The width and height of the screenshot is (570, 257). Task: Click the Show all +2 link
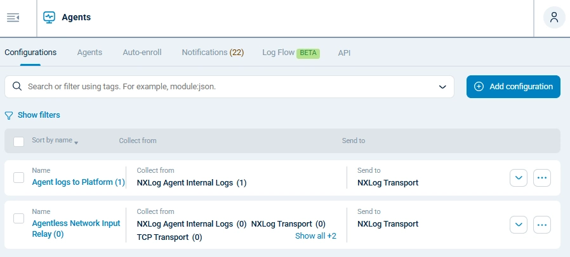[x=315, y=236]
